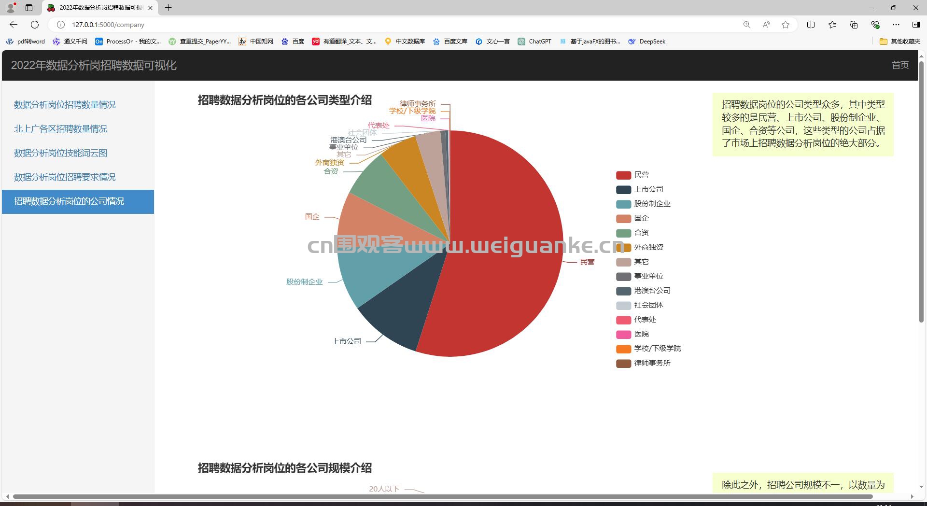This screenshot has width=927, height=506.
Task: Click the address bar URL field
Action: pyautogui.click(x=401, y=25)
